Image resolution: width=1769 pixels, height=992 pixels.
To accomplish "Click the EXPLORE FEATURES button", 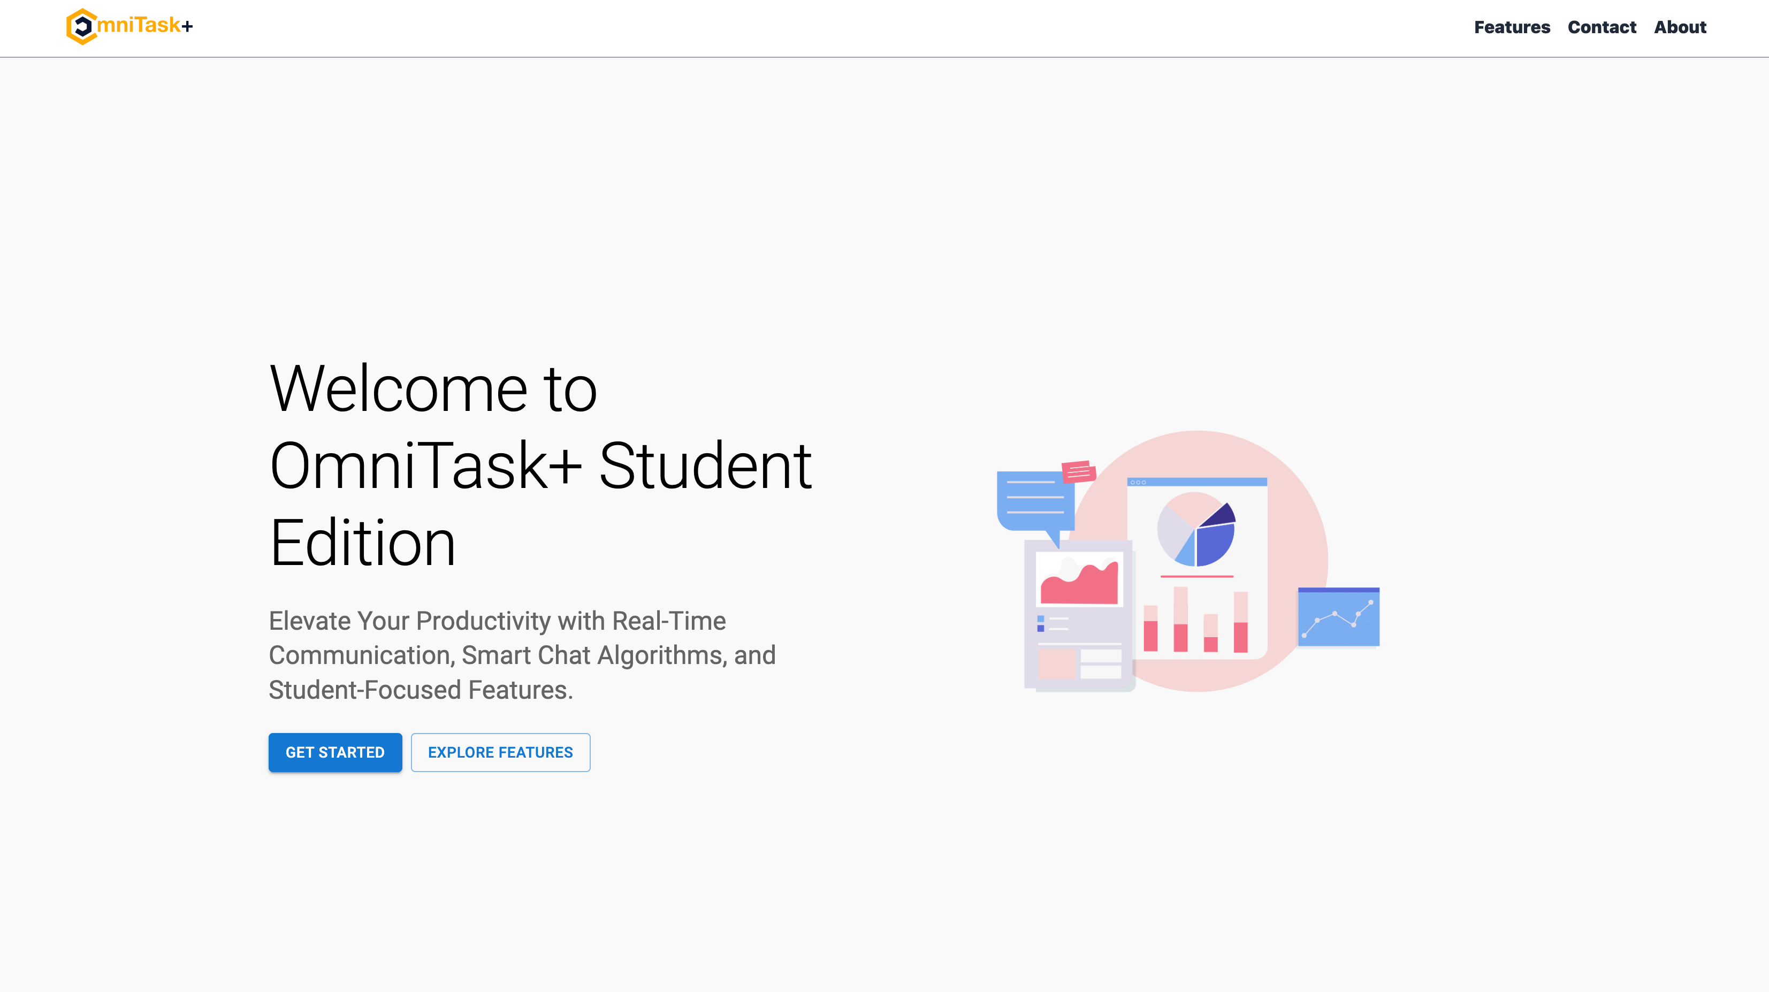I will point(501,752).
